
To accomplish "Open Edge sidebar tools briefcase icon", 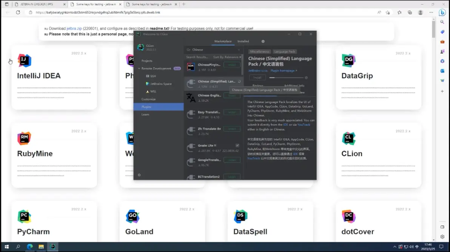I will (442, 42).
